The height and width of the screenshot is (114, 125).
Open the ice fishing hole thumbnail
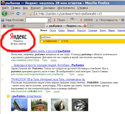click(60, 105)
